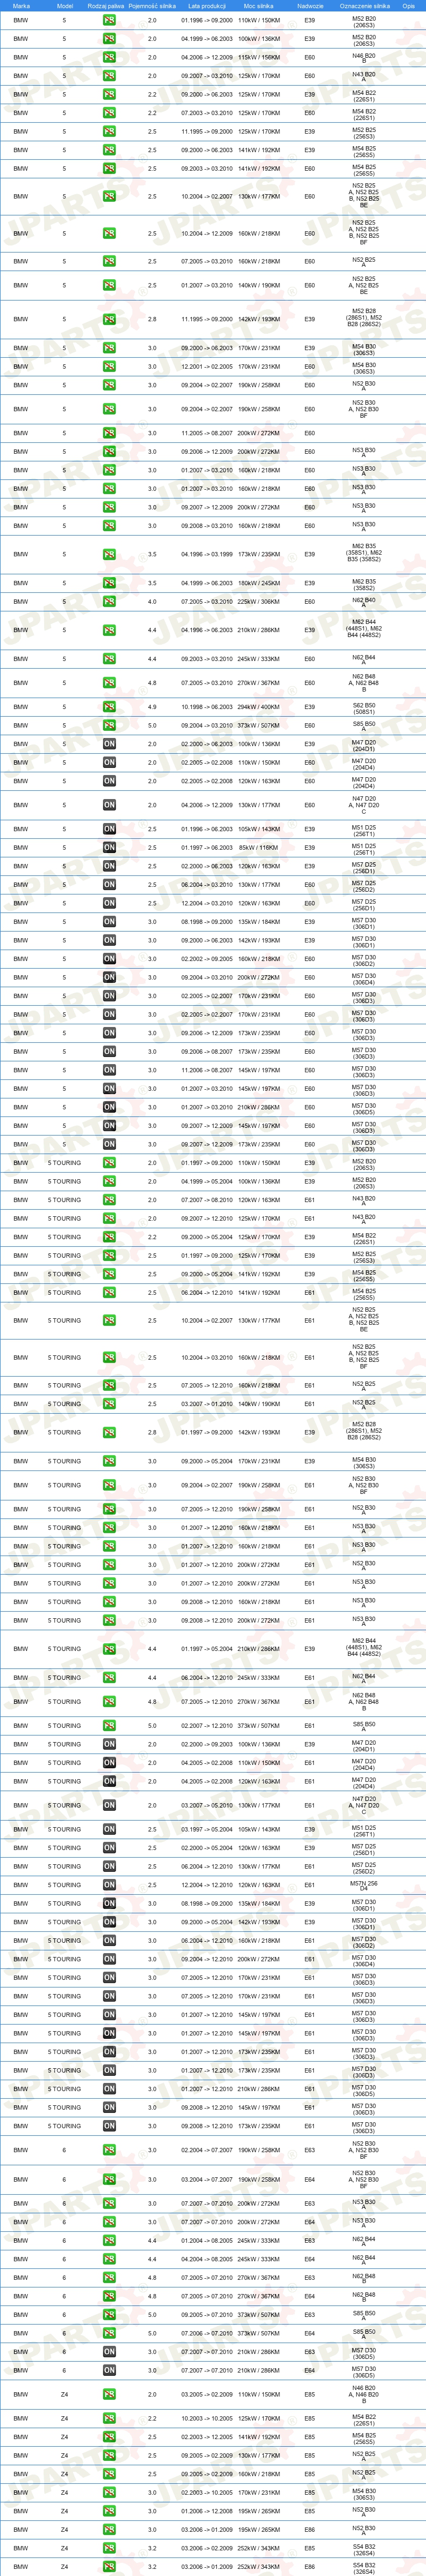Click the 3.5 capacity cell in M62 B35 (358S2) row
The width and height of the screenshot is (426, 2576).
(151, 583)
